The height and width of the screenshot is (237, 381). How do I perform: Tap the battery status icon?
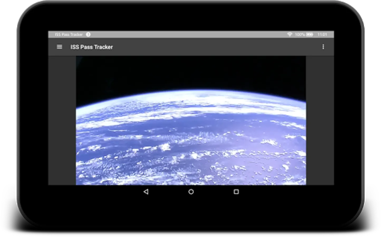coord(309,34)
